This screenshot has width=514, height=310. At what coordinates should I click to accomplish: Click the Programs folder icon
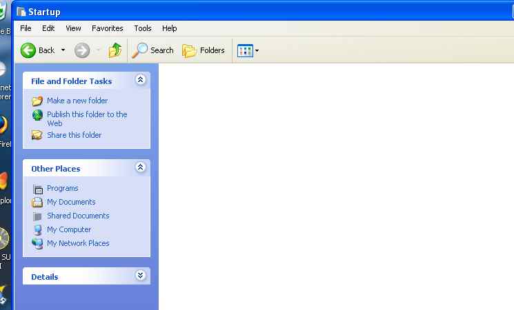pos(38,189)
